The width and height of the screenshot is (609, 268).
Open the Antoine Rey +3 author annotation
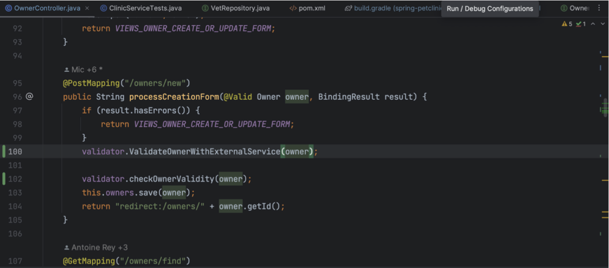click(96, 247)
